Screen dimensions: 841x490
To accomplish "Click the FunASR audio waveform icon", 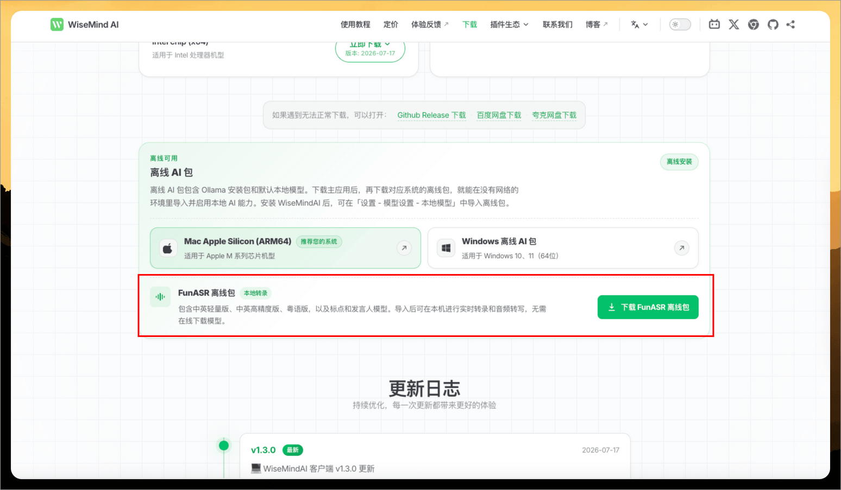I will click(x=160, y=297).
